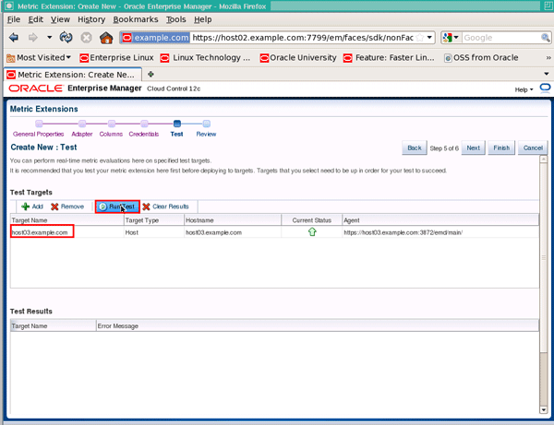554x425 pixels.
Task: Open the OSS from Oracle bookmark
Action: 481,57
